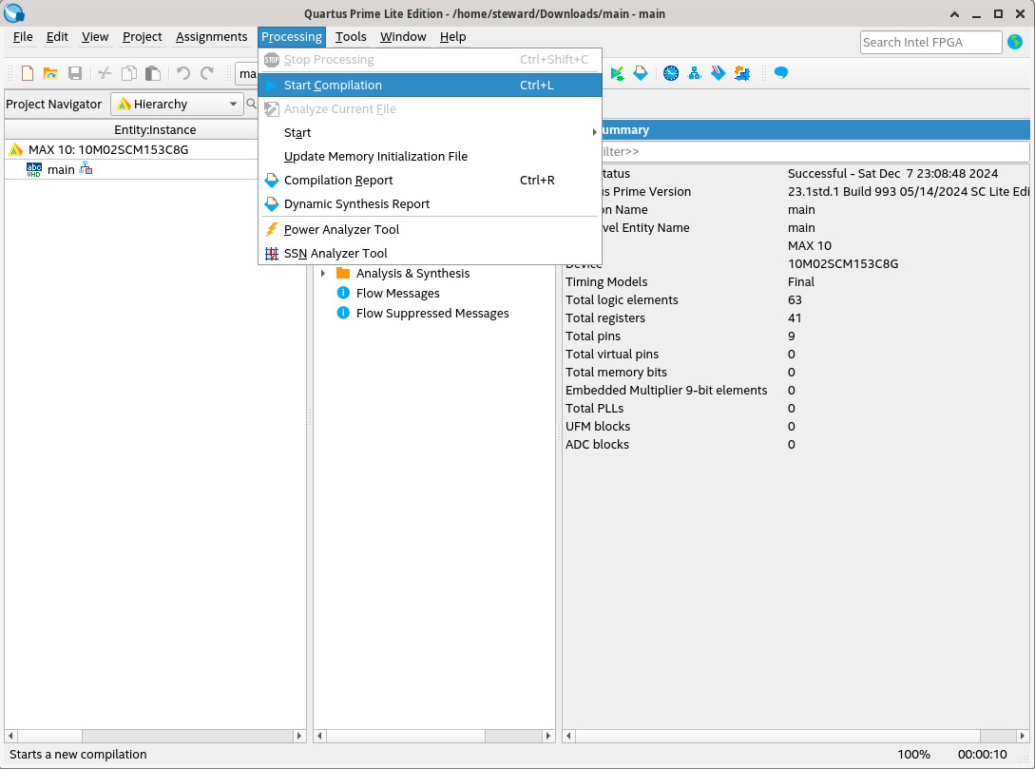Click the Flow Messages info icon
Screen dimensions: 1035x769
coord(343,293)
